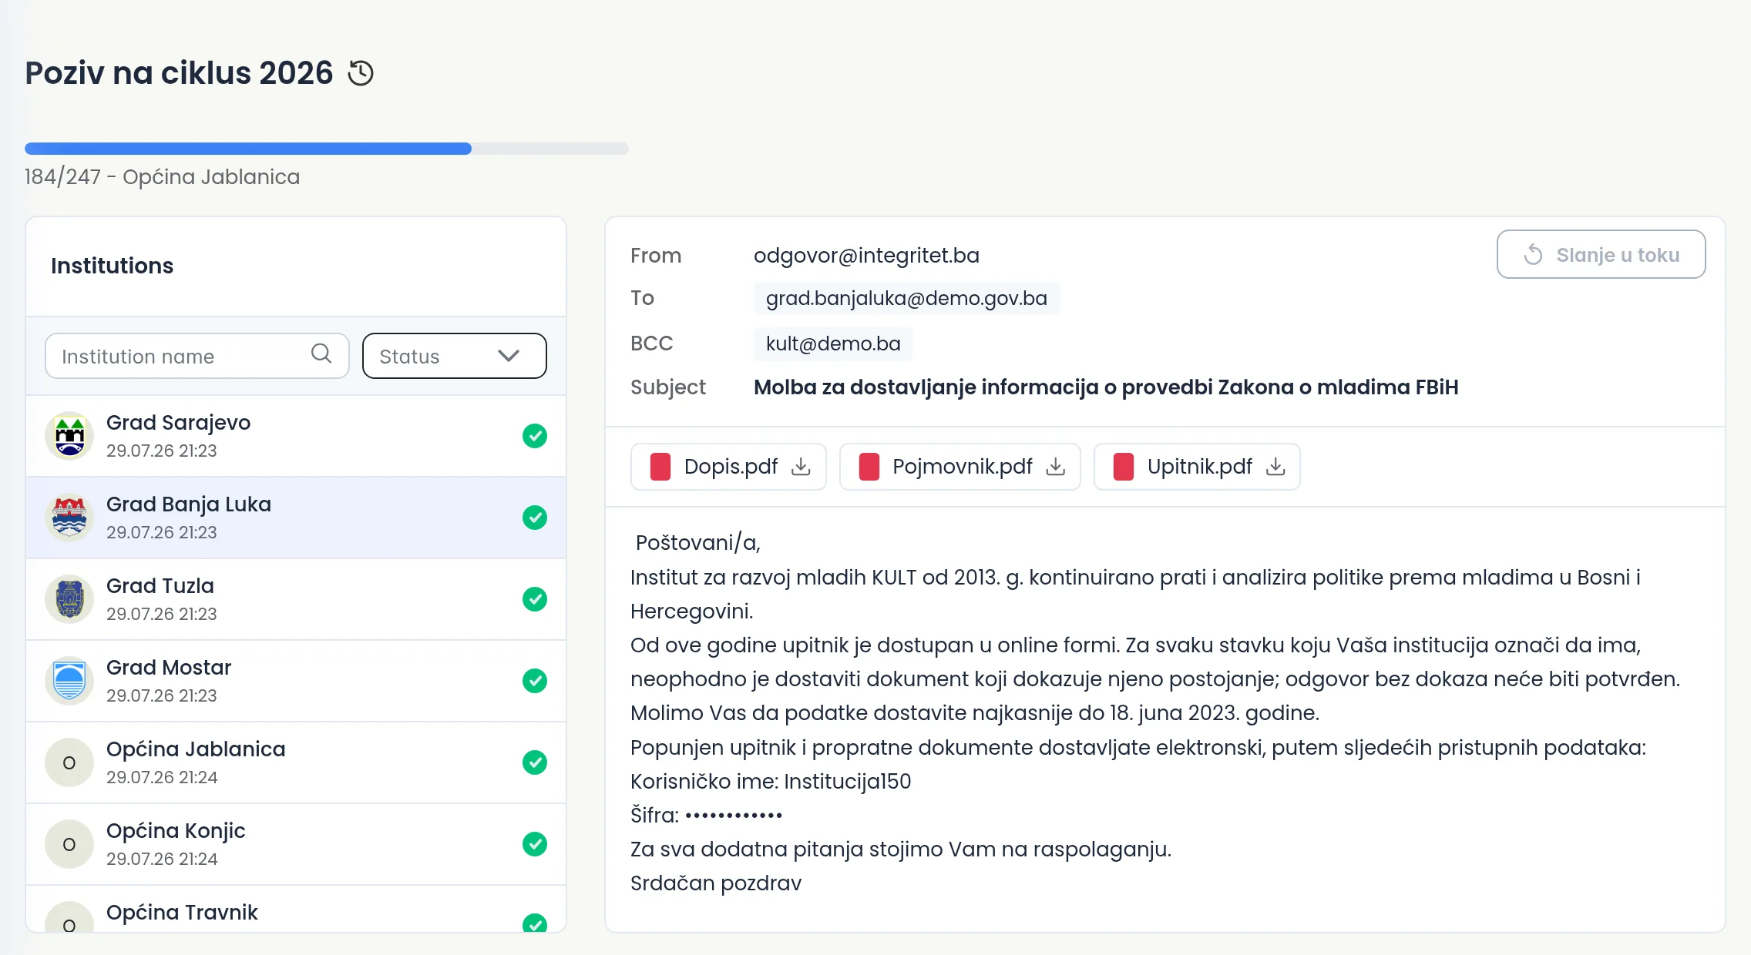
Task: Select Grad Sarajevo in institutions list
Action: click(296, 436)
